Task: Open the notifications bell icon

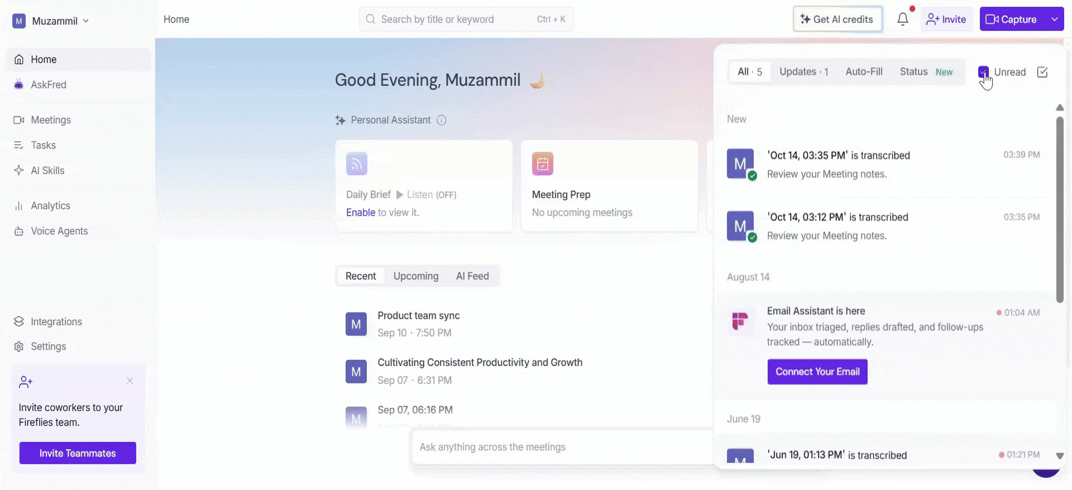Action: (x=903, y=20)
